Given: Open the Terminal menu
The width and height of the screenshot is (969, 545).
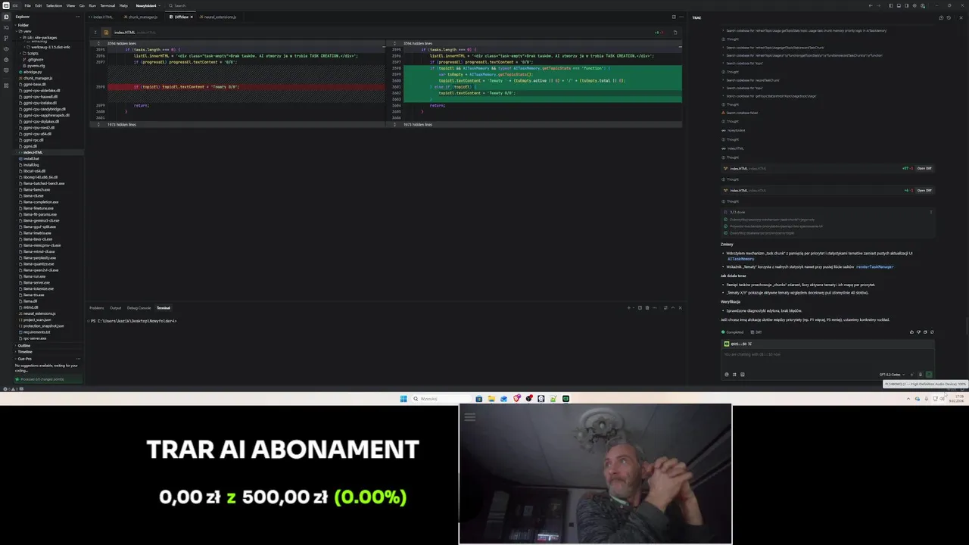Looking at the screenshot, I should [107, 5].
